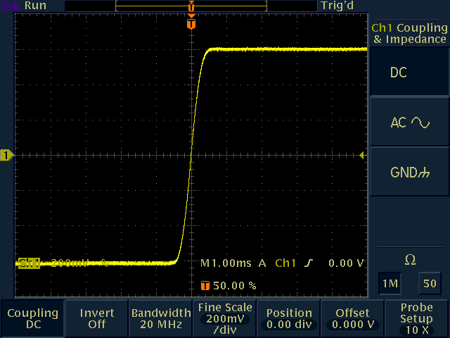
Task: Select the GND ground coupling option
Action: coord(409,173)
